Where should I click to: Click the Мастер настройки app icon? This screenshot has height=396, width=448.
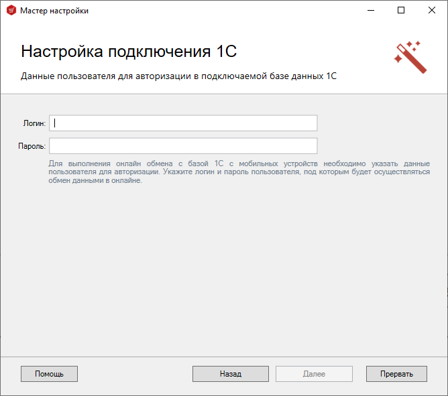pos(11,11)
